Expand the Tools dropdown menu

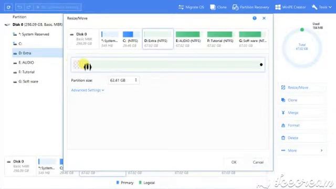(x=322, y=7)
